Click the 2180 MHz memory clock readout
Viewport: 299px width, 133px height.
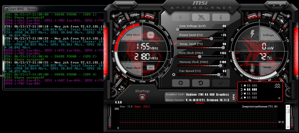pyautogui.click(x=146, y=57)
